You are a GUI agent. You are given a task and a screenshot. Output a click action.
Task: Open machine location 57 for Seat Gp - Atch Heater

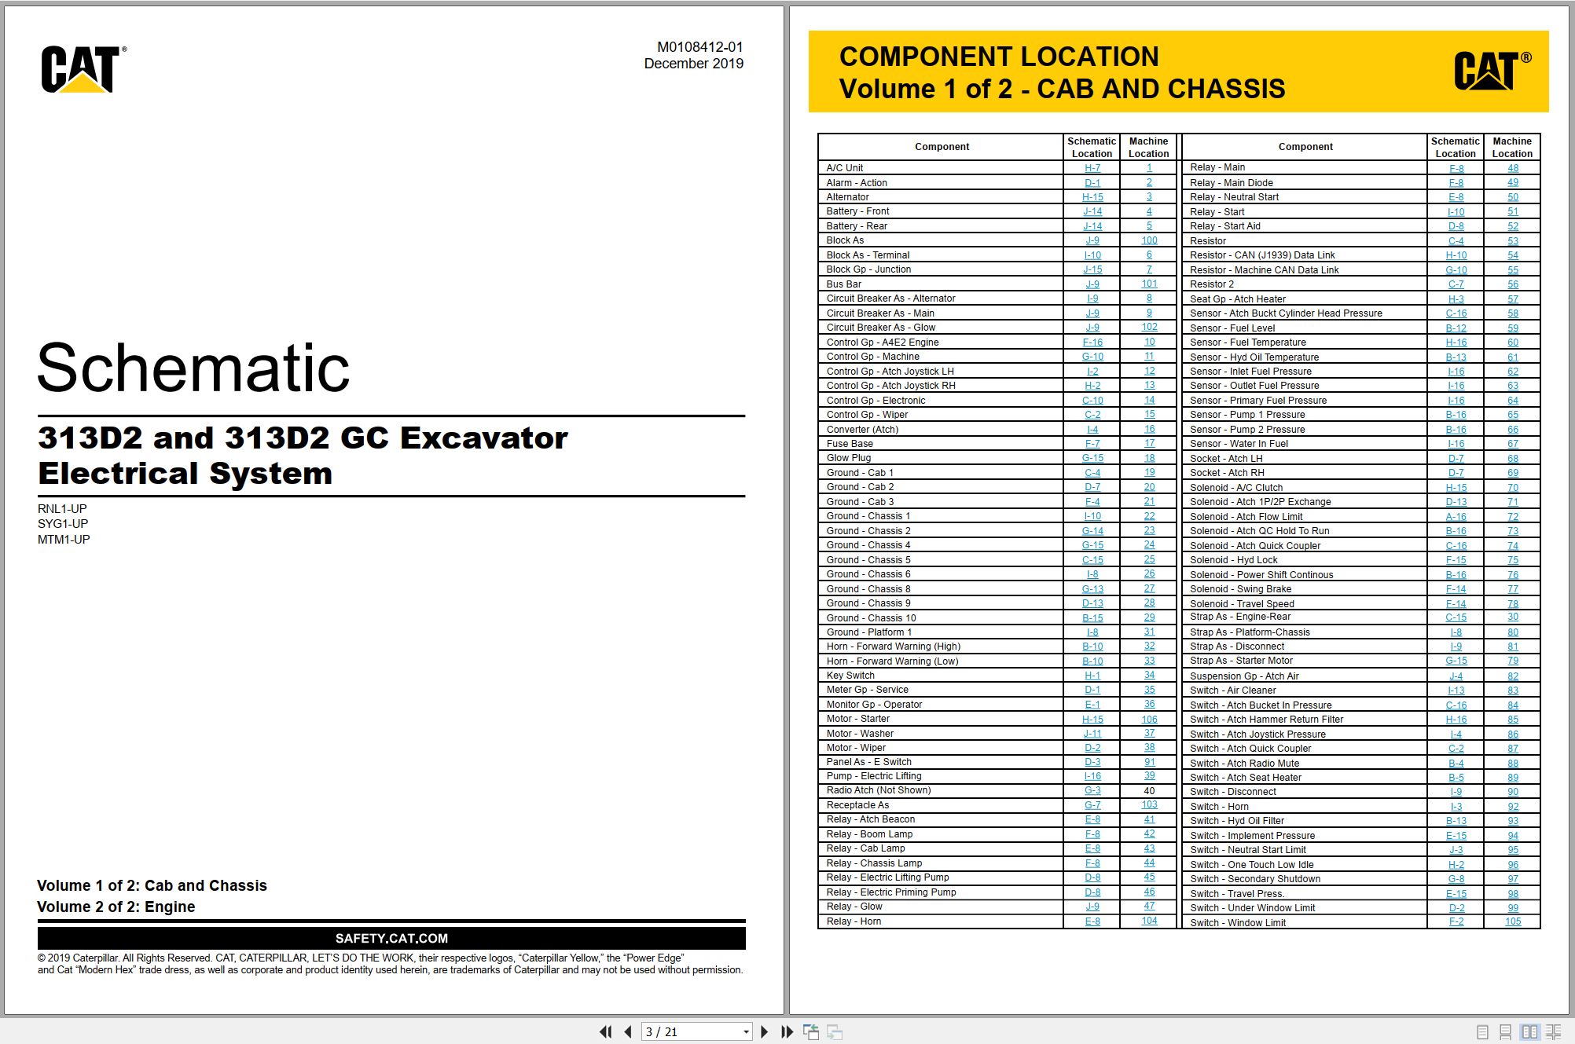(1513, 299)
